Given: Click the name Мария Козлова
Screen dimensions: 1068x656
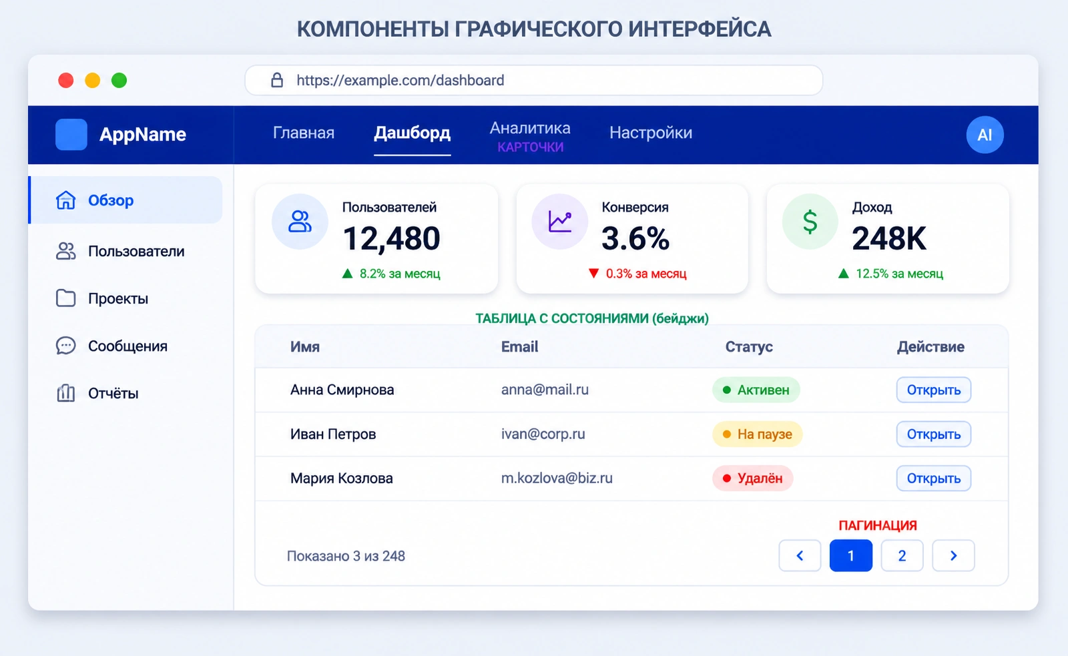Looking at the screenshot, I should [x=341, y=478].
